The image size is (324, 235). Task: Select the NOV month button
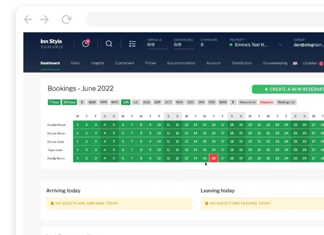pos(179,103)
